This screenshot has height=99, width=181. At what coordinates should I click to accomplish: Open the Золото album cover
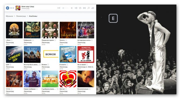point(68,30)
